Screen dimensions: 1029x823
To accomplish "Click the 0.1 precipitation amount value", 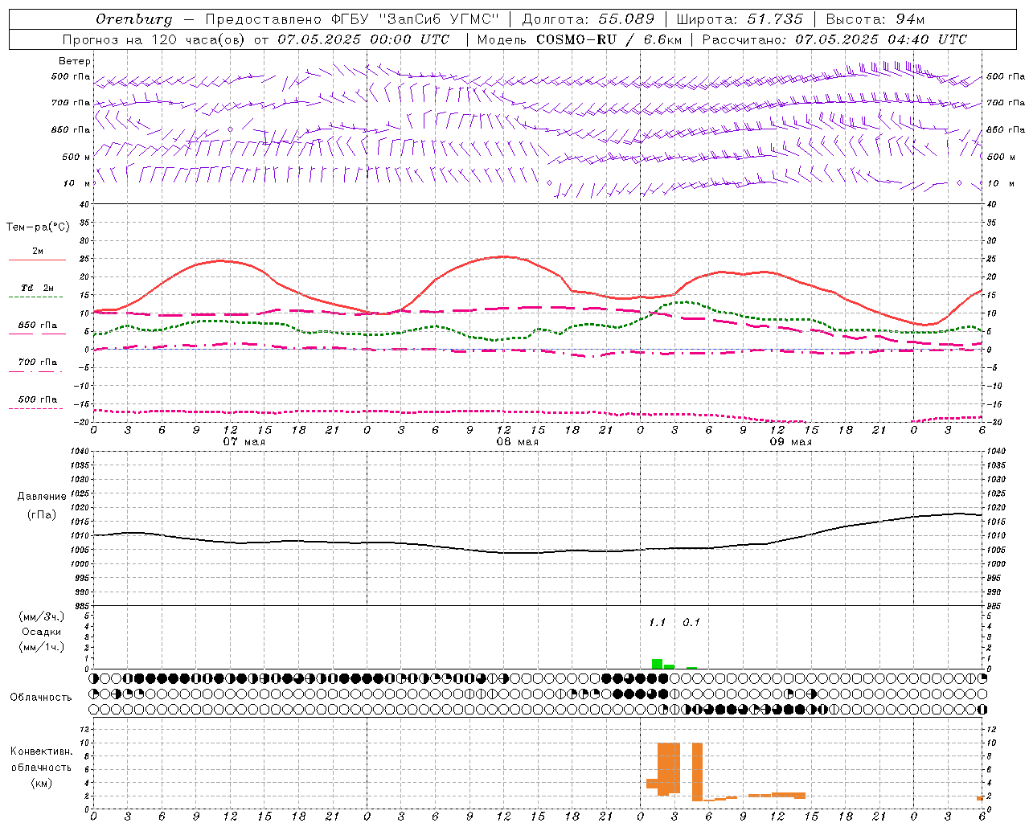I will pyautogui.click(x=691, y=623).
